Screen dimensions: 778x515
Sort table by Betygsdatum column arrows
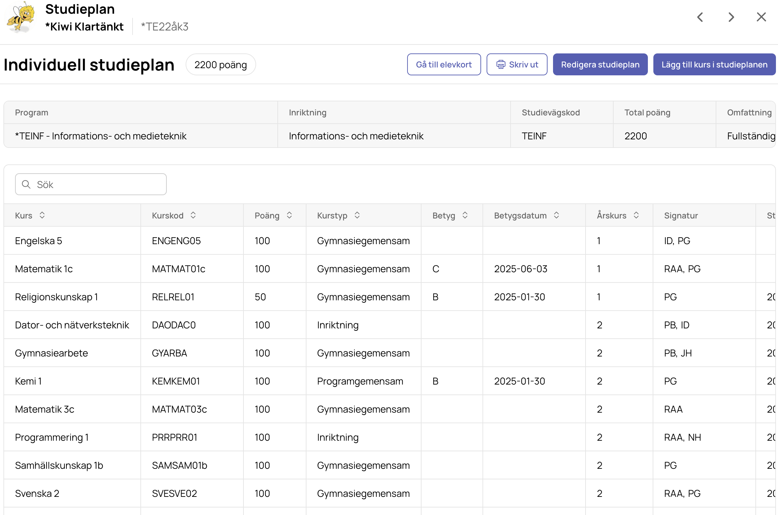[556, 215]
